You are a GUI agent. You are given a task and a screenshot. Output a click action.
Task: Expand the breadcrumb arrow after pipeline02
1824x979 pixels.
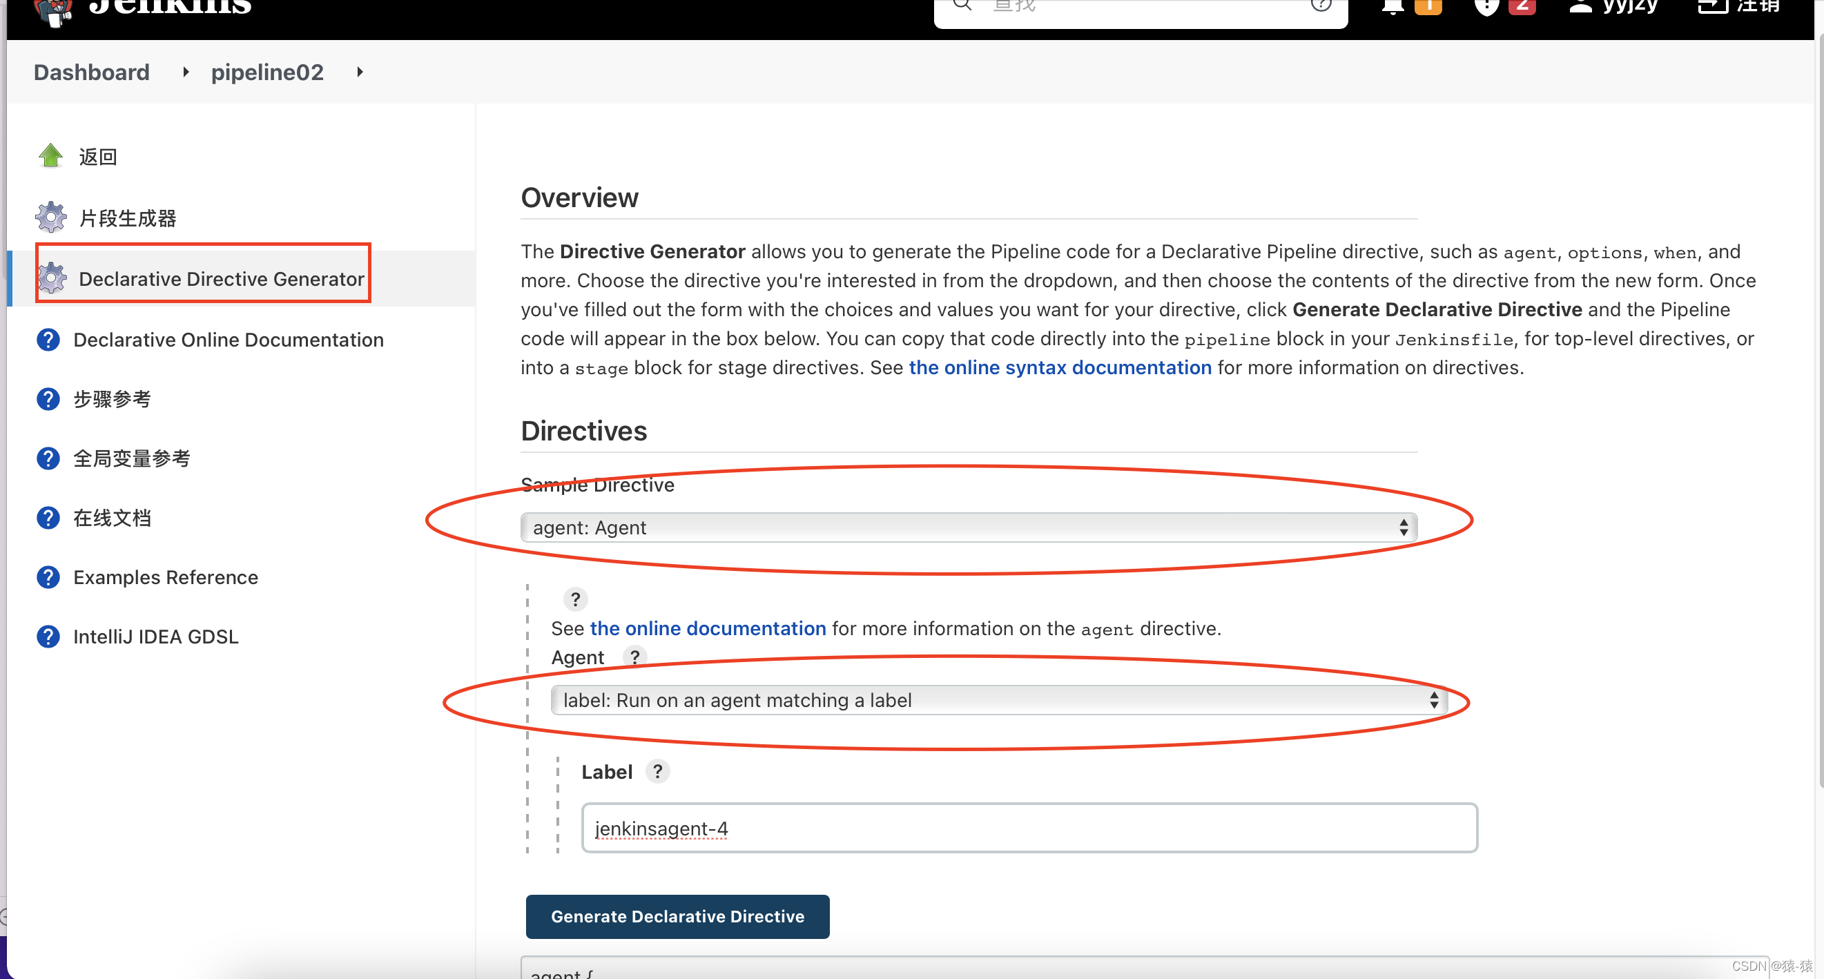click(360, 72)
